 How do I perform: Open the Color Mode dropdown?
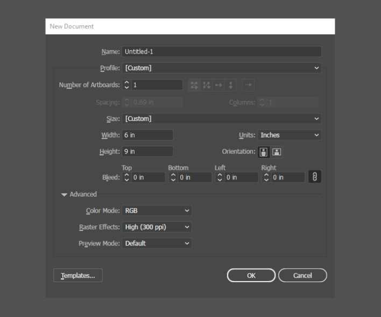click(157, 211)
